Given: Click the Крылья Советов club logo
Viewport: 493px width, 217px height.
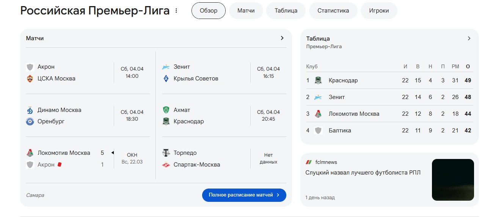Looking at the screenshot, I should tap(166, 79).
